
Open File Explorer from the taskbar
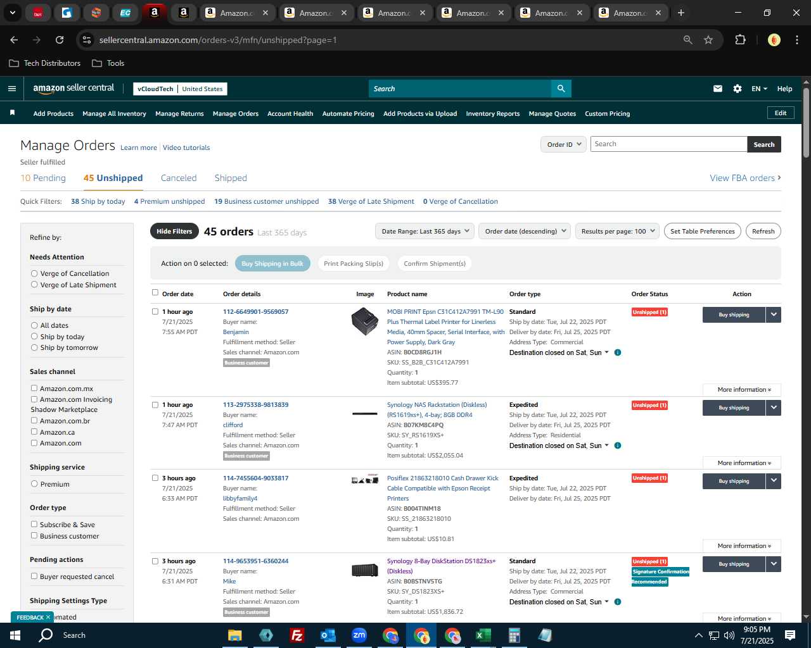click(235, 635)
